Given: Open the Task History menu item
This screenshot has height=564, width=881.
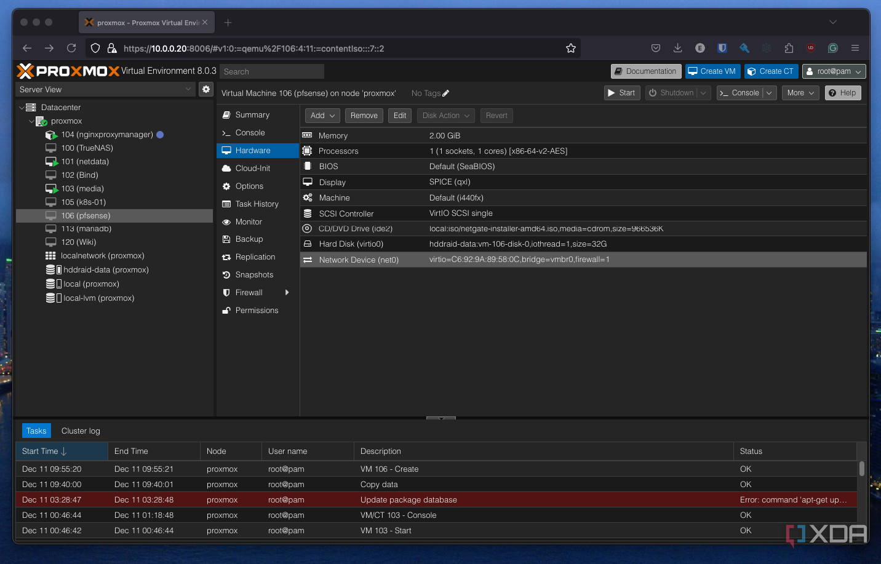Looking at the screenshot, I should pyautogui.click(x=258, y=204).
